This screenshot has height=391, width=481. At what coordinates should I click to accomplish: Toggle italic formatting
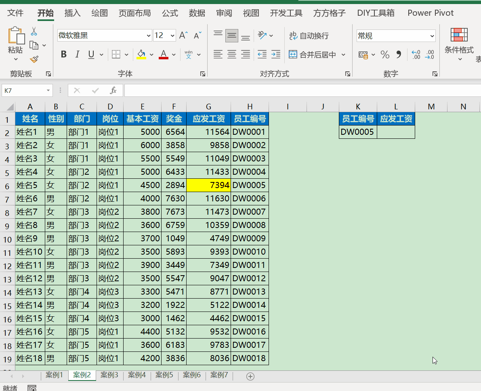coord(78,54)
